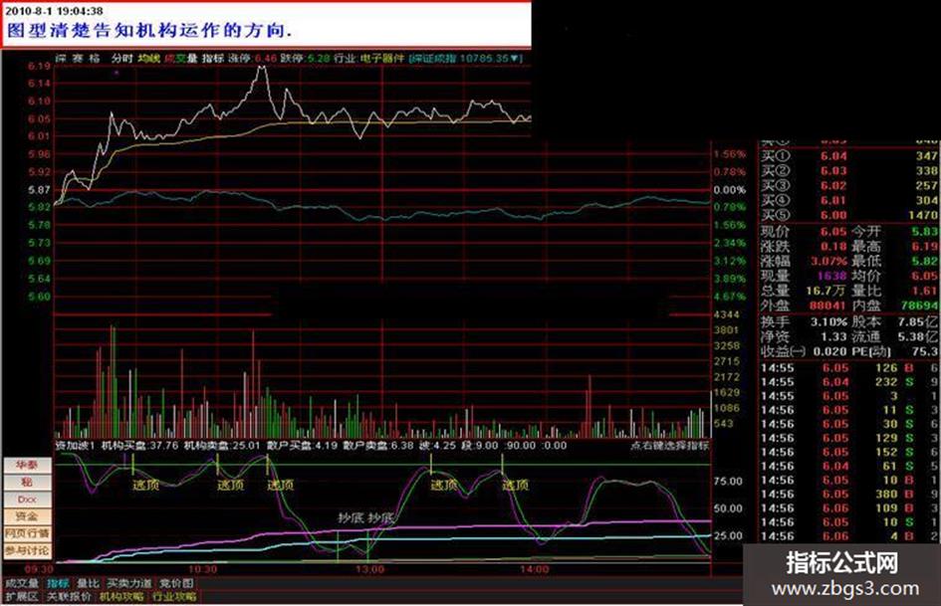Viewport: 941px width, 606px height.
Task: Click the 股本 value 7.85亿
Action: tap(917, 321)
